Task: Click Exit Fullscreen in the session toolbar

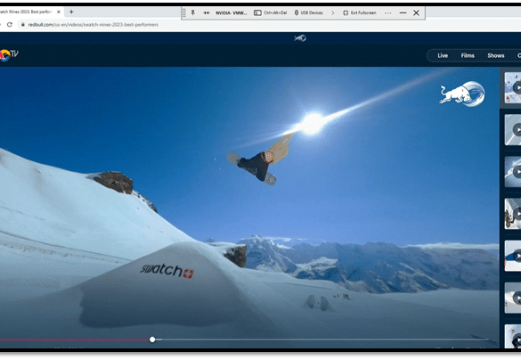Action: click(360, 12)
